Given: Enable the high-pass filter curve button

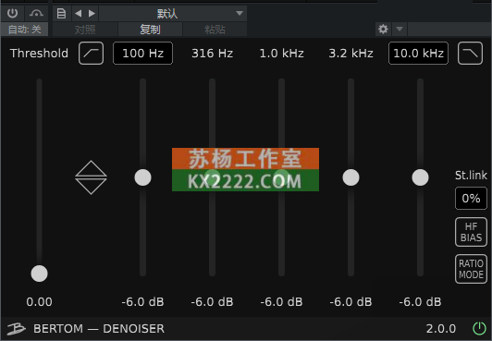Looking at the screenshot, I should click(x=91, y=54).
